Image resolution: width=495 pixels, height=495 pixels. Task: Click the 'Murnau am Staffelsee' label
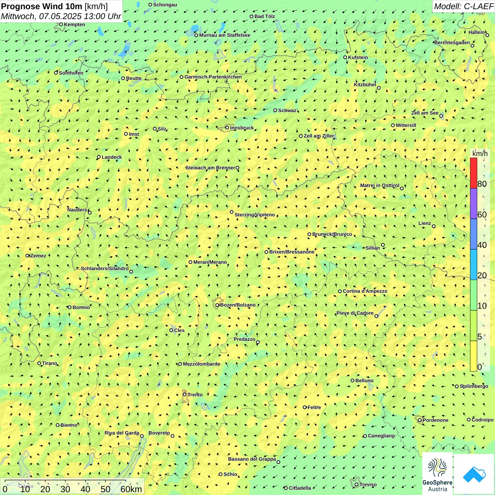pos(225,35)
